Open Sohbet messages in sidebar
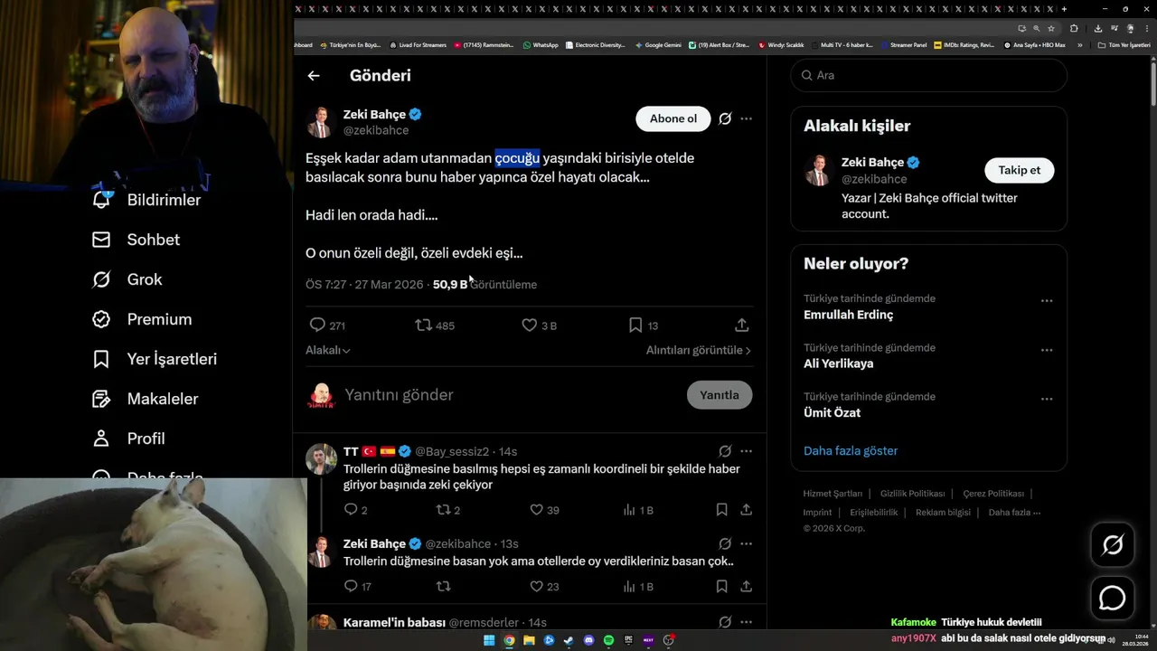This screenshot has height=651, width=1157. [x=136, y=240]
